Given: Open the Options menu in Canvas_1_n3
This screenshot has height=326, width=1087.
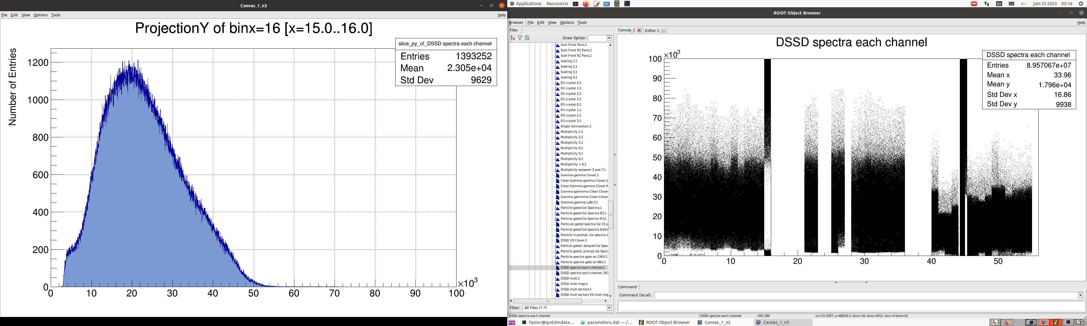Looking at the screenshot, I should click(40, 15).
